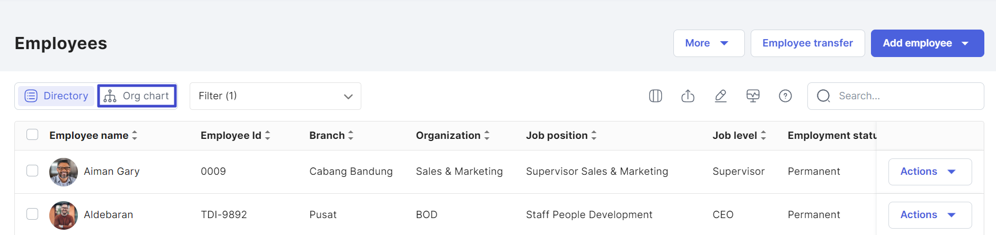The width and height of the screenshot is (996, 235).
Task: Select the Aiman Gary row checkbox
Action: [x=32, y=171]
